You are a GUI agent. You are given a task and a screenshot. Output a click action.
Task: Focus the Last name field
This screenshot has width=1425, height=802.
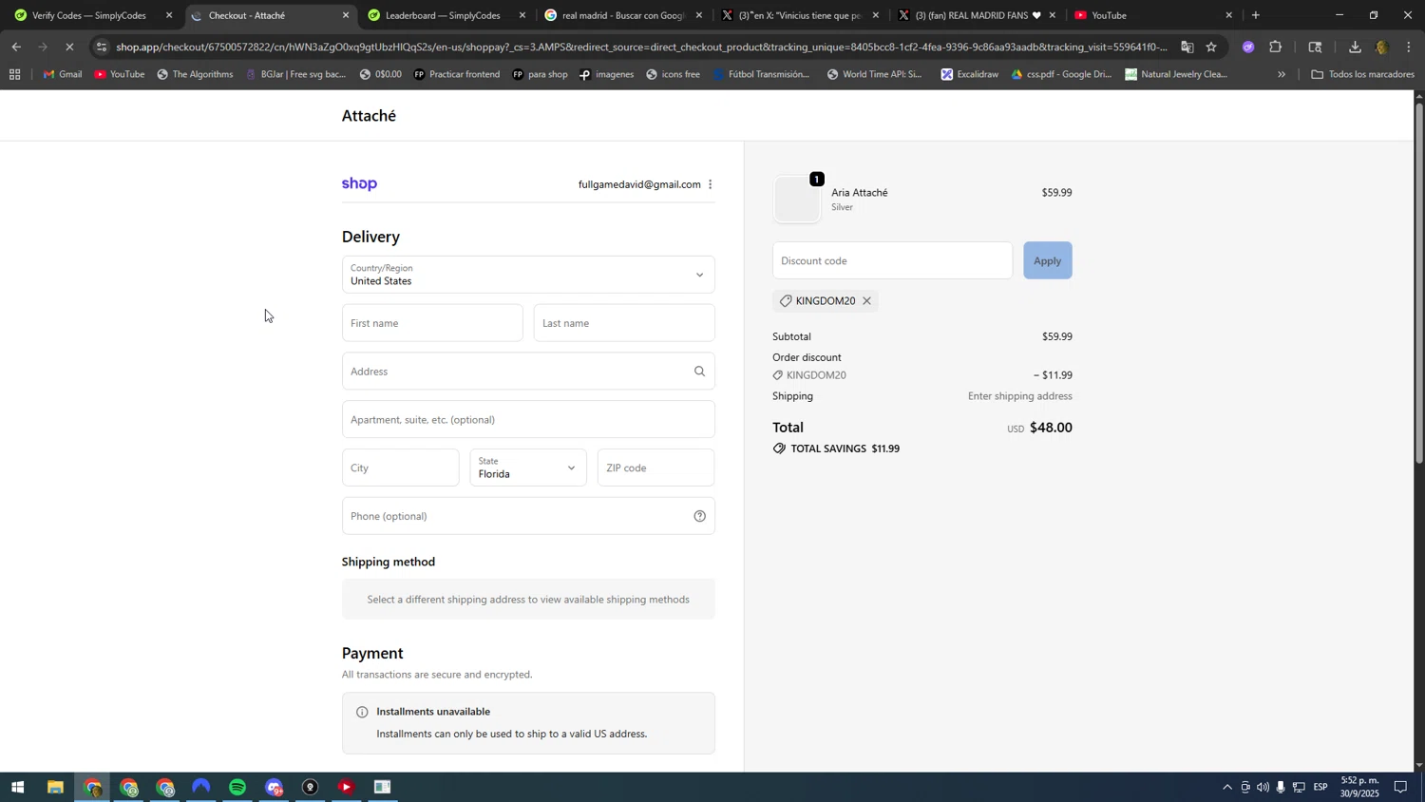[x=624, y=323]
